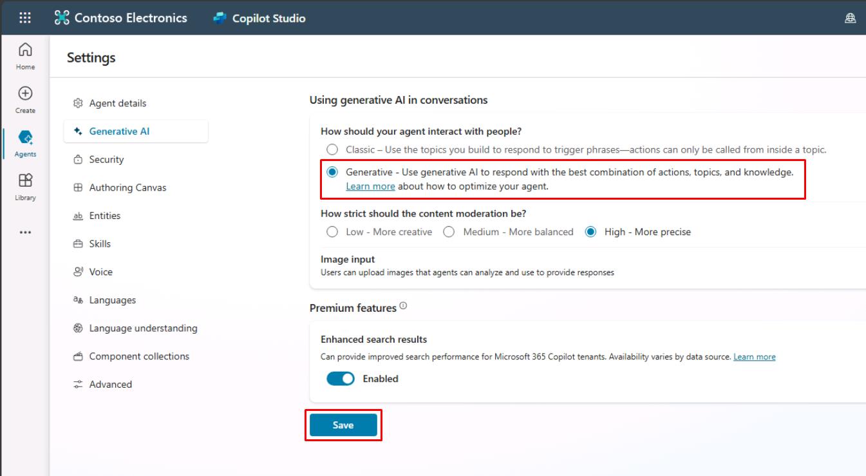
Task: Choose Medium - More balanced moderation
Action: tap(449, 232)
